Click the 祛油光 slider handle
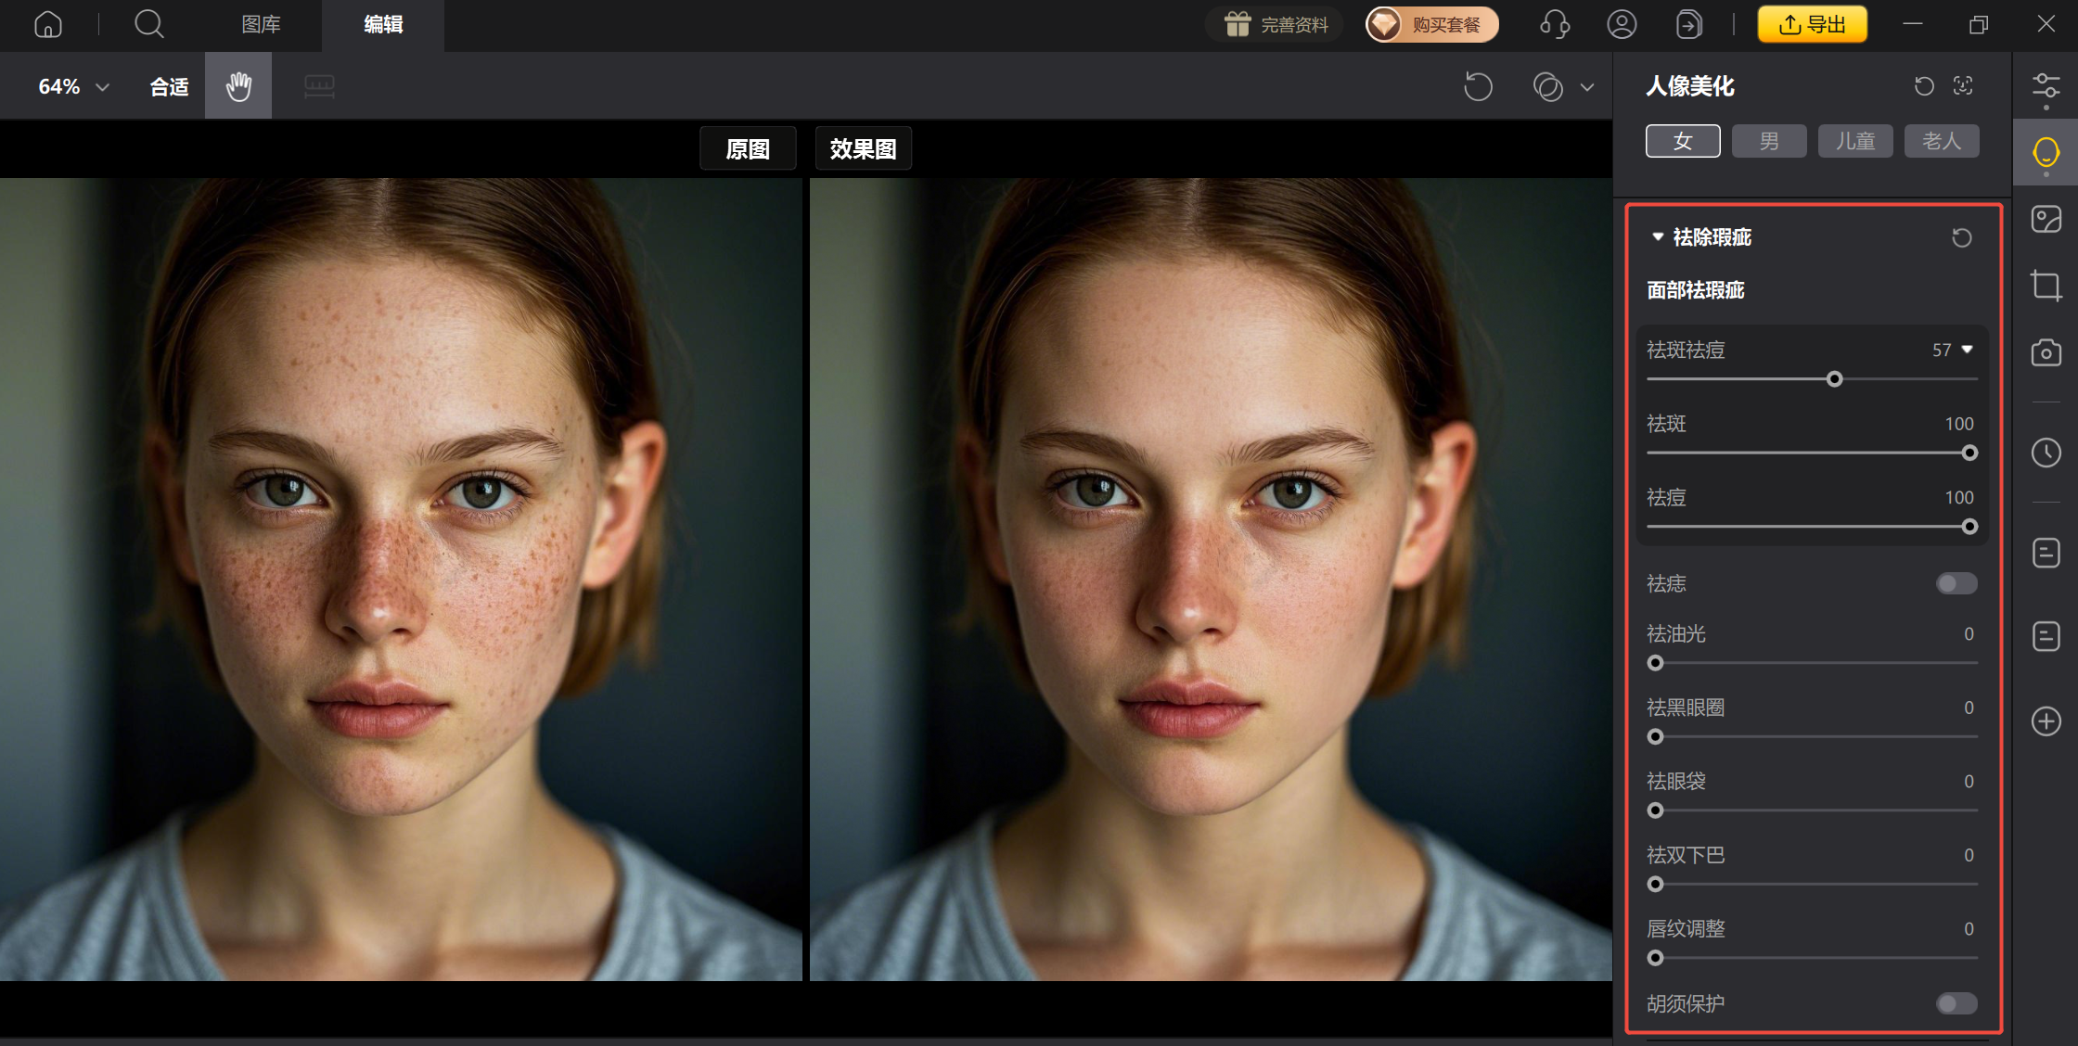The image size is (2078, 1046). click(1656, 663)
